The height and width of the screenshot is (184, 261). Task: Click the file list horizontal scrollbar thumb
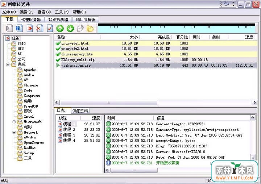[x=109, y=103]
